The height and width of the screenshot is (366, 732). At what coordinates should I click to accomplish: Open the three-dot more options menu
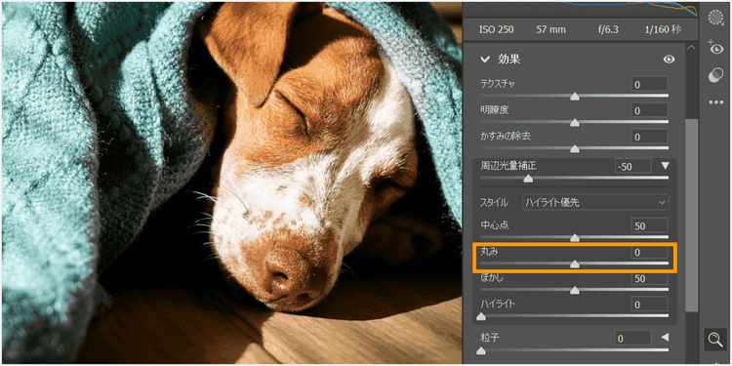coord(715,102)
